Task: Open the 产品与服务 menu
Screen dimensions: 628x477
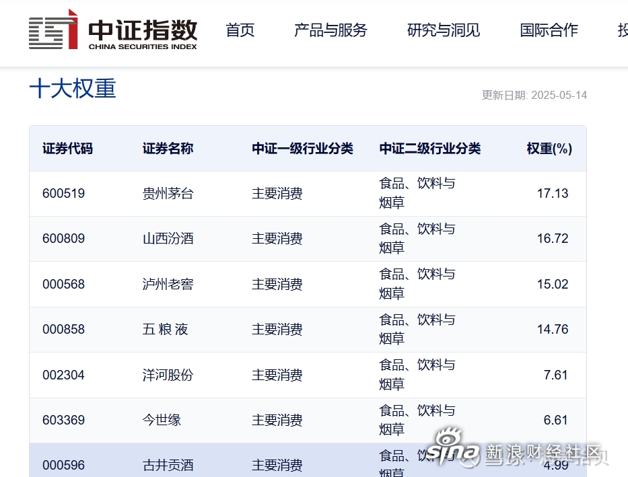Action: pos(330,30)
